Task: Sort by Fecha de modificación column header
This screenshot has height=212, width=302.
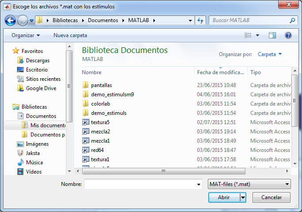Action: click(x=220, y=72)
